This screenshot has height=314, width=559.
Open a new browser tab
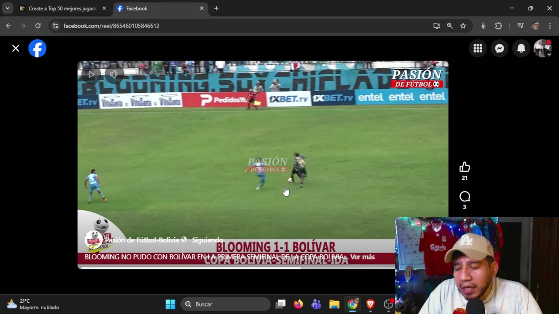[216, 8]
